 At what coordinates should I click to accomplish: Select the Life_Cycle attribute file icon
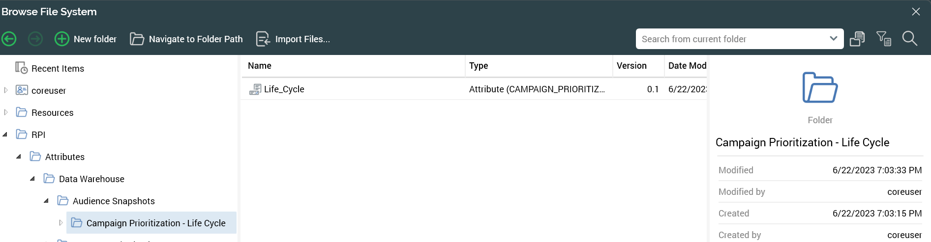click(255, 89)
